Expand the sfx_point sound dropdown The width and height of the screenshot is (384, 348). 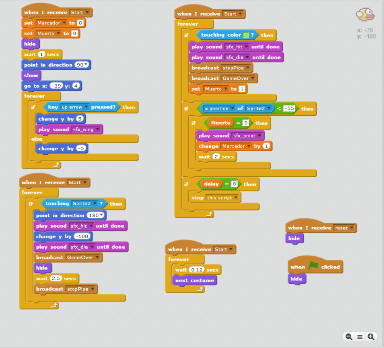tap(259, 136)
